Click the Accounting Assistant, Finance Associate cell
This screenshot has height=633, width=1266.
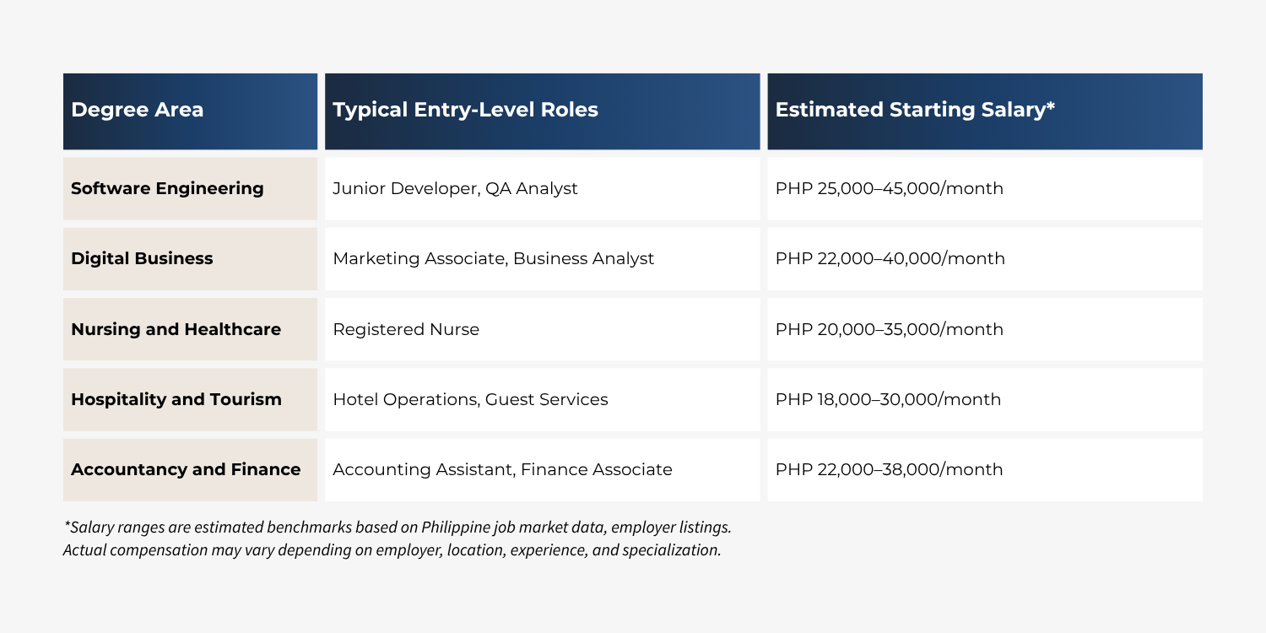coord(542,470)
